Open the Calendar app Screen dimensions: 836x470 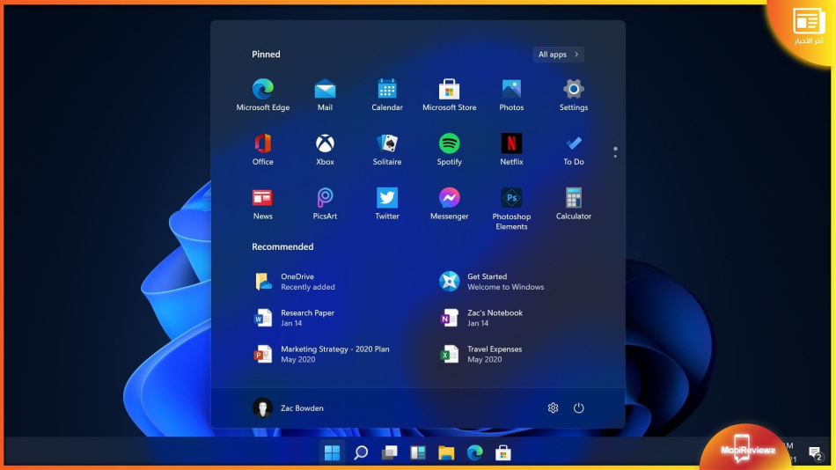(x=387, y=95)
